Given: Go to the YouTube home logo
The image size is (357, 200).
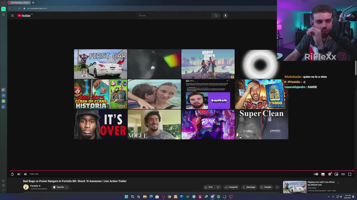Looking at the screenshot, I should (25, 16).
